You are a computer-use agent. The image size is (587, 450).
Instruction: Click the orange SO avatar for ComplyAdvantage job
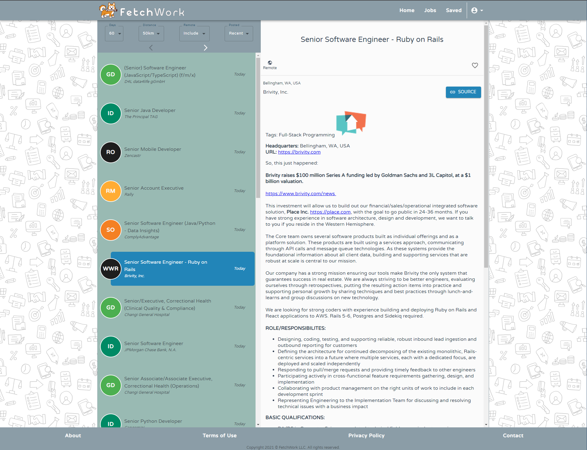tap(111, 230)
